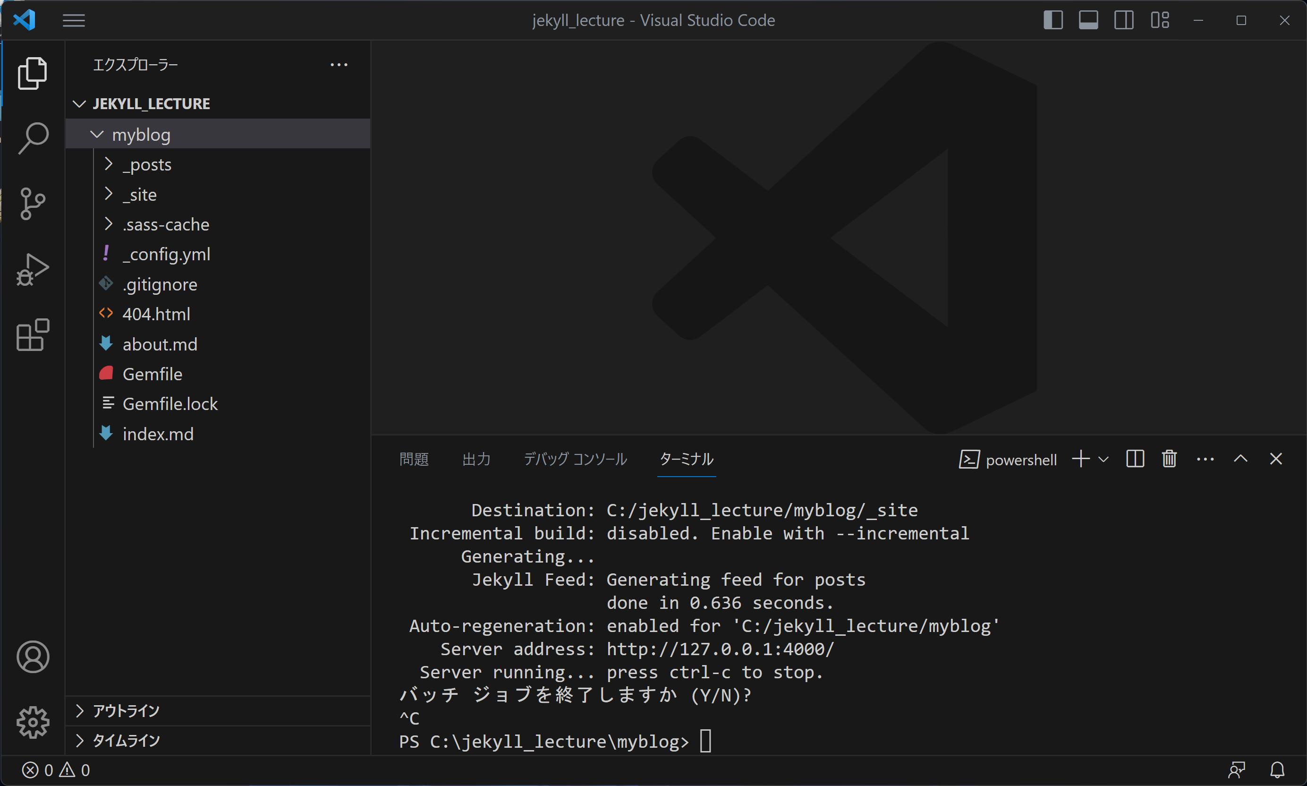Switch to the 問題 panel tab

pos(414,459)
